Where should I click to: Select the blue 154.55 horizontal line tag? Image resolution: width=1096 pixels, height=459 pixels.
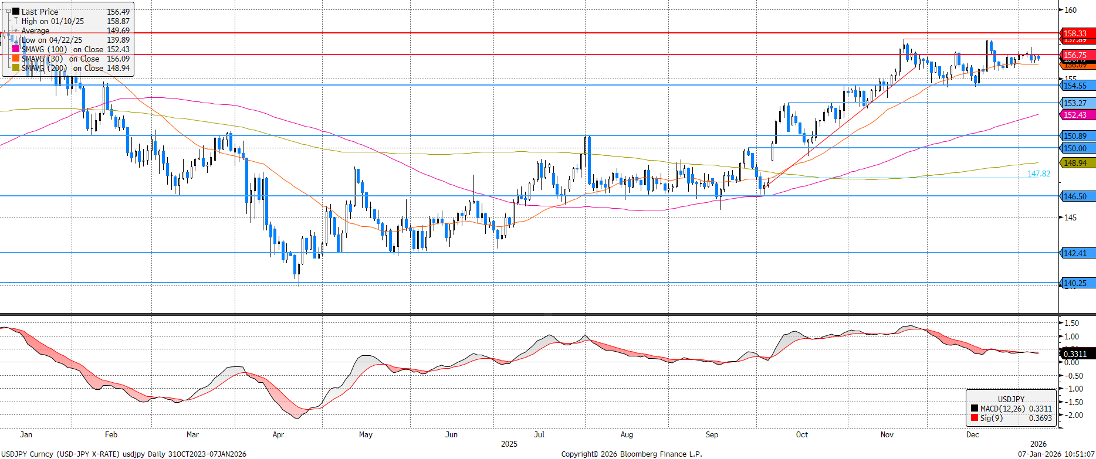tap(1076, 86)
